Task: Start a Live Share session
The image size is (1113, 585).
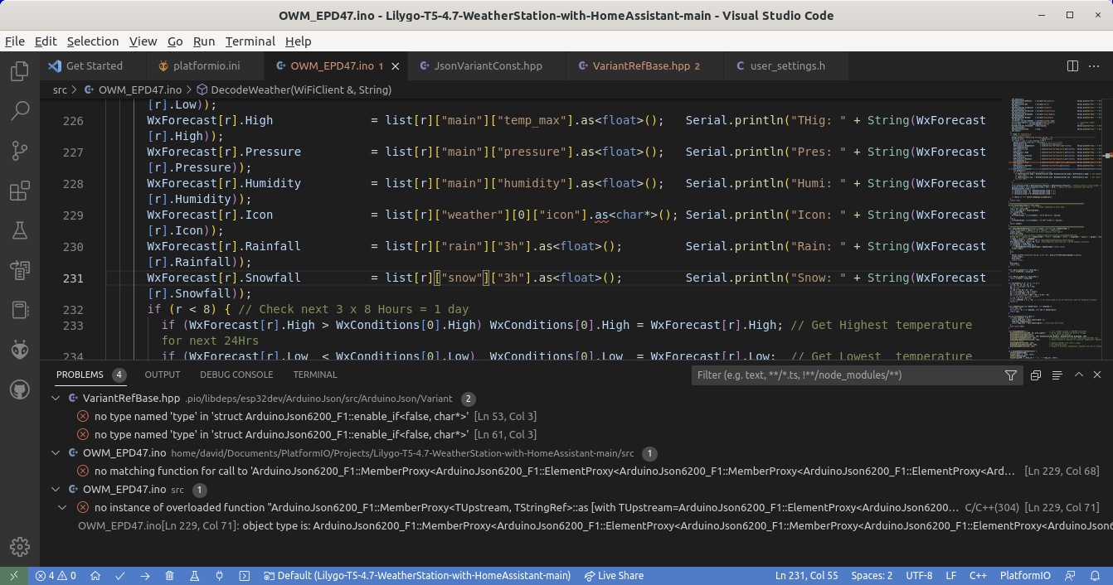Action: pos(614,575)
